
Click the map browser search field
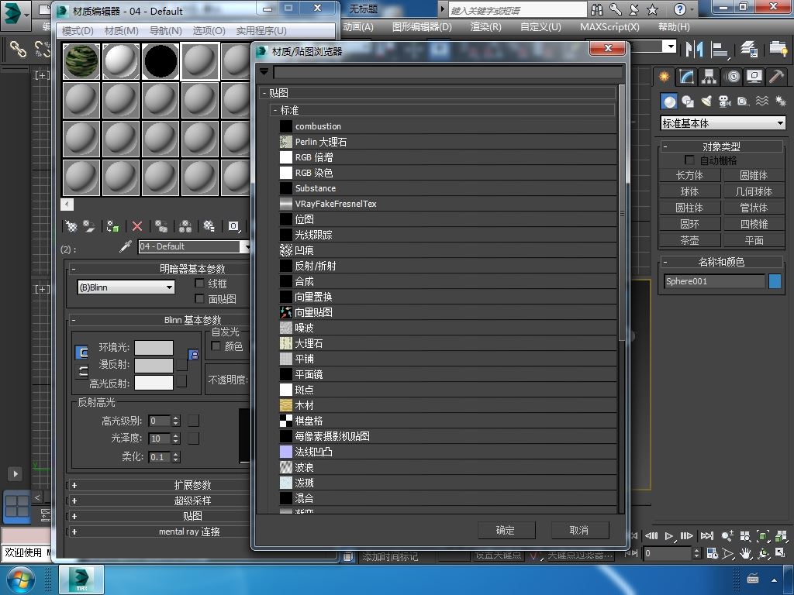(x=447, y=72)
